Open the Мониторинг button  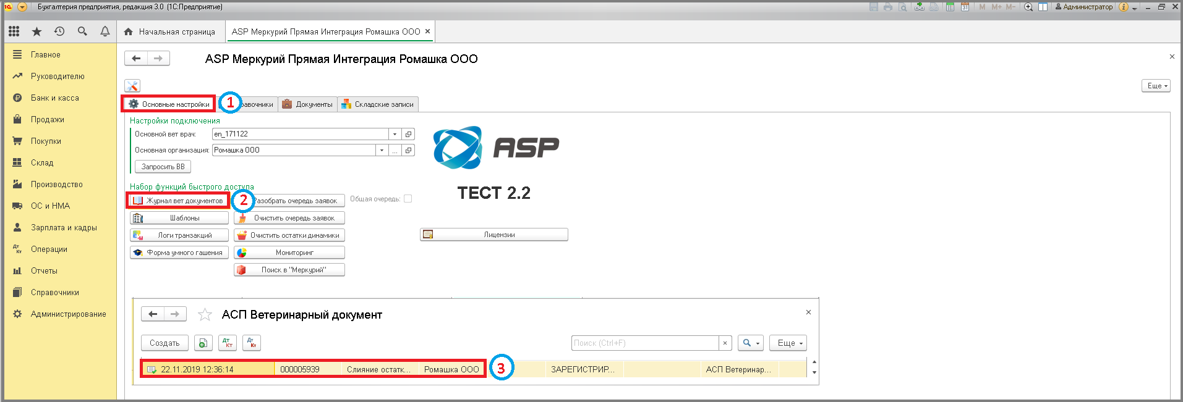pyautogui.click(x=289, y=253)
